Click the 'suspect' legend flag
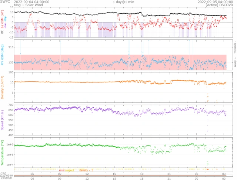Image resolution: width=237 pixels, height=180 pixels. point(70,170)
